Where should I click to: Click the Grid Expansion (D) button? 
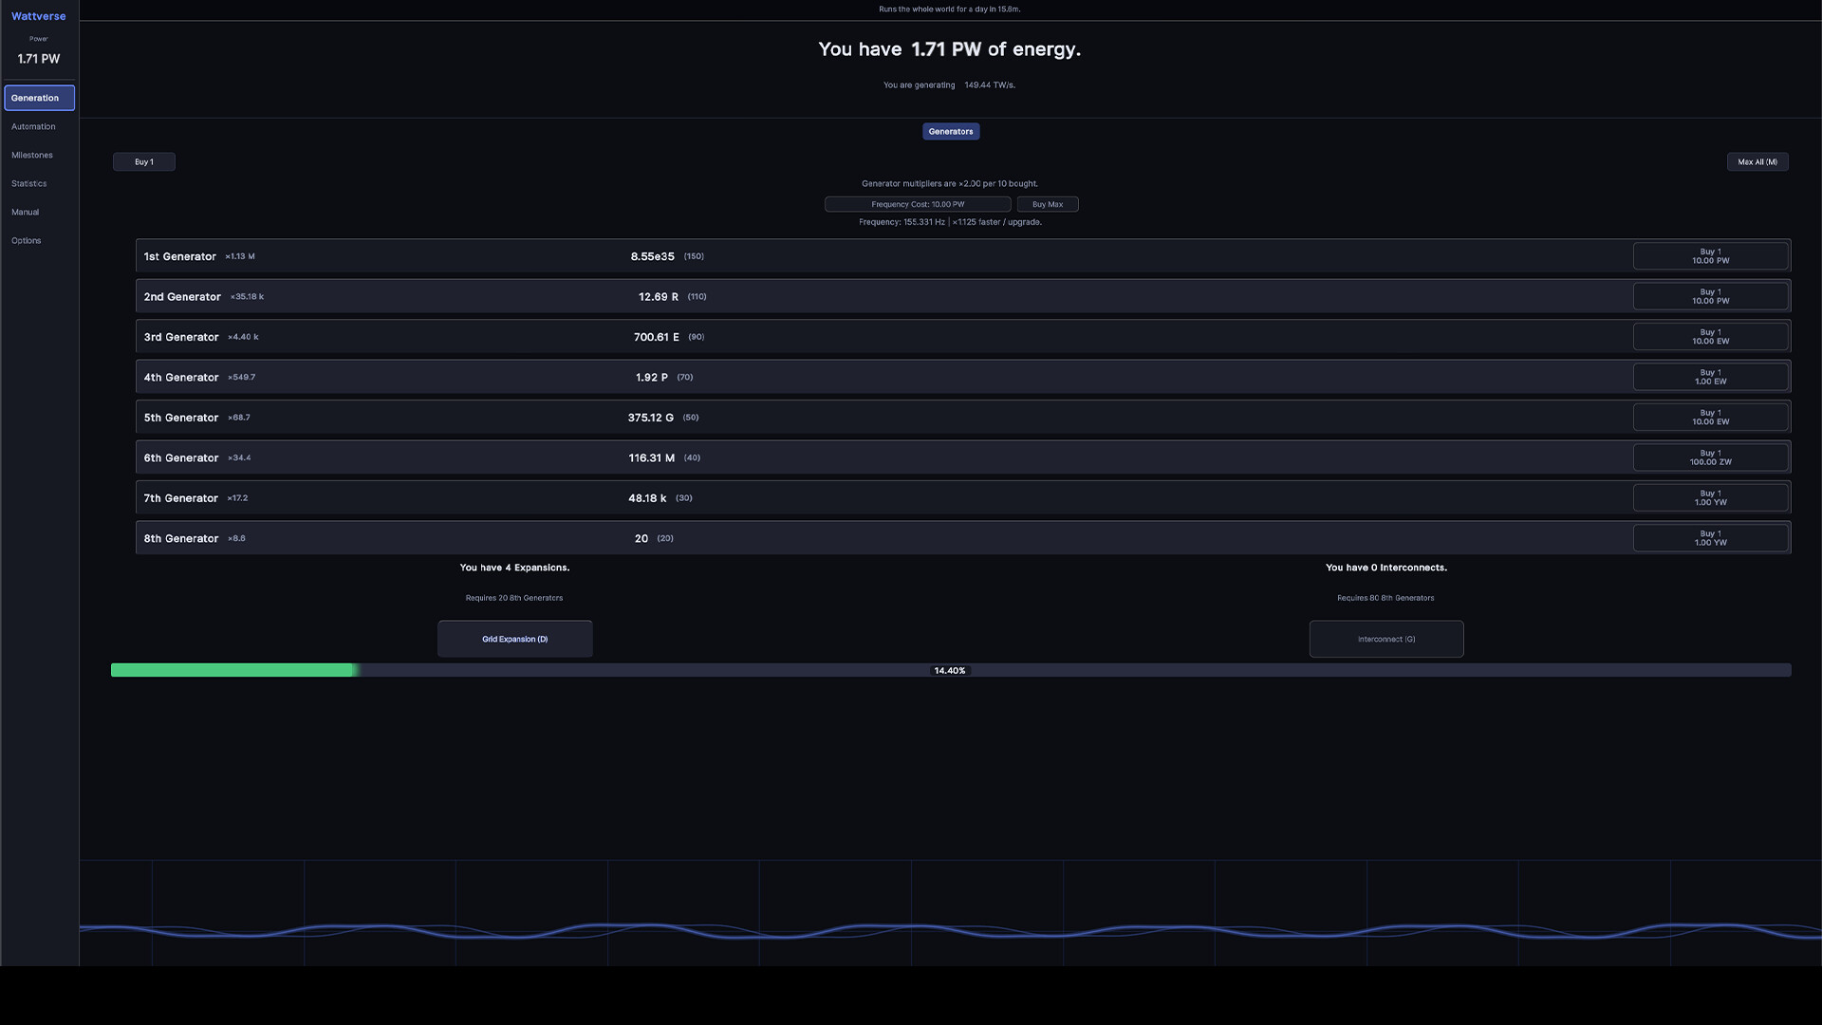click(x=515, y=639)
